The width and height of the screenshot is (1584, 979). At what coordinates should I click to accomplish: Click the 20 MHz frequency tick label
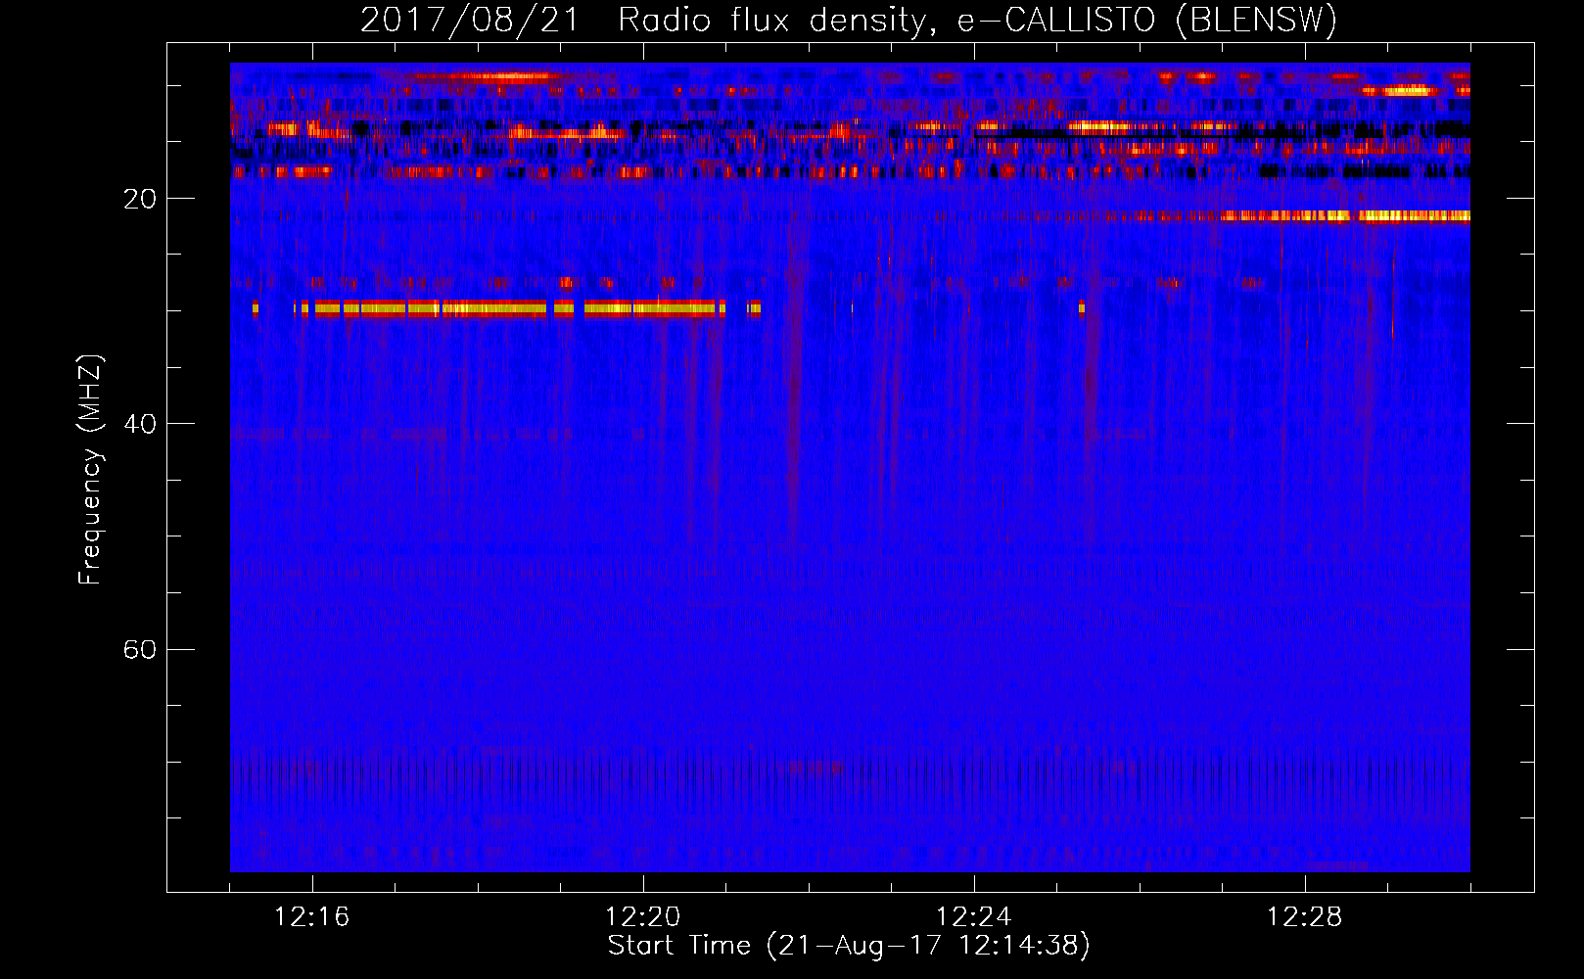pyautogui.click(x=139, y=199)
